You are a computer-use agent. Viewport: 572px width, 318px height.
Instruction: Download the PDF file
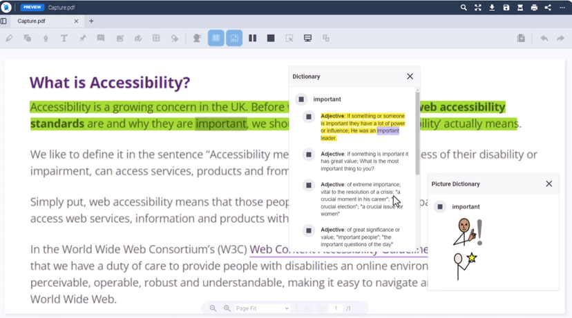[492, 8]
